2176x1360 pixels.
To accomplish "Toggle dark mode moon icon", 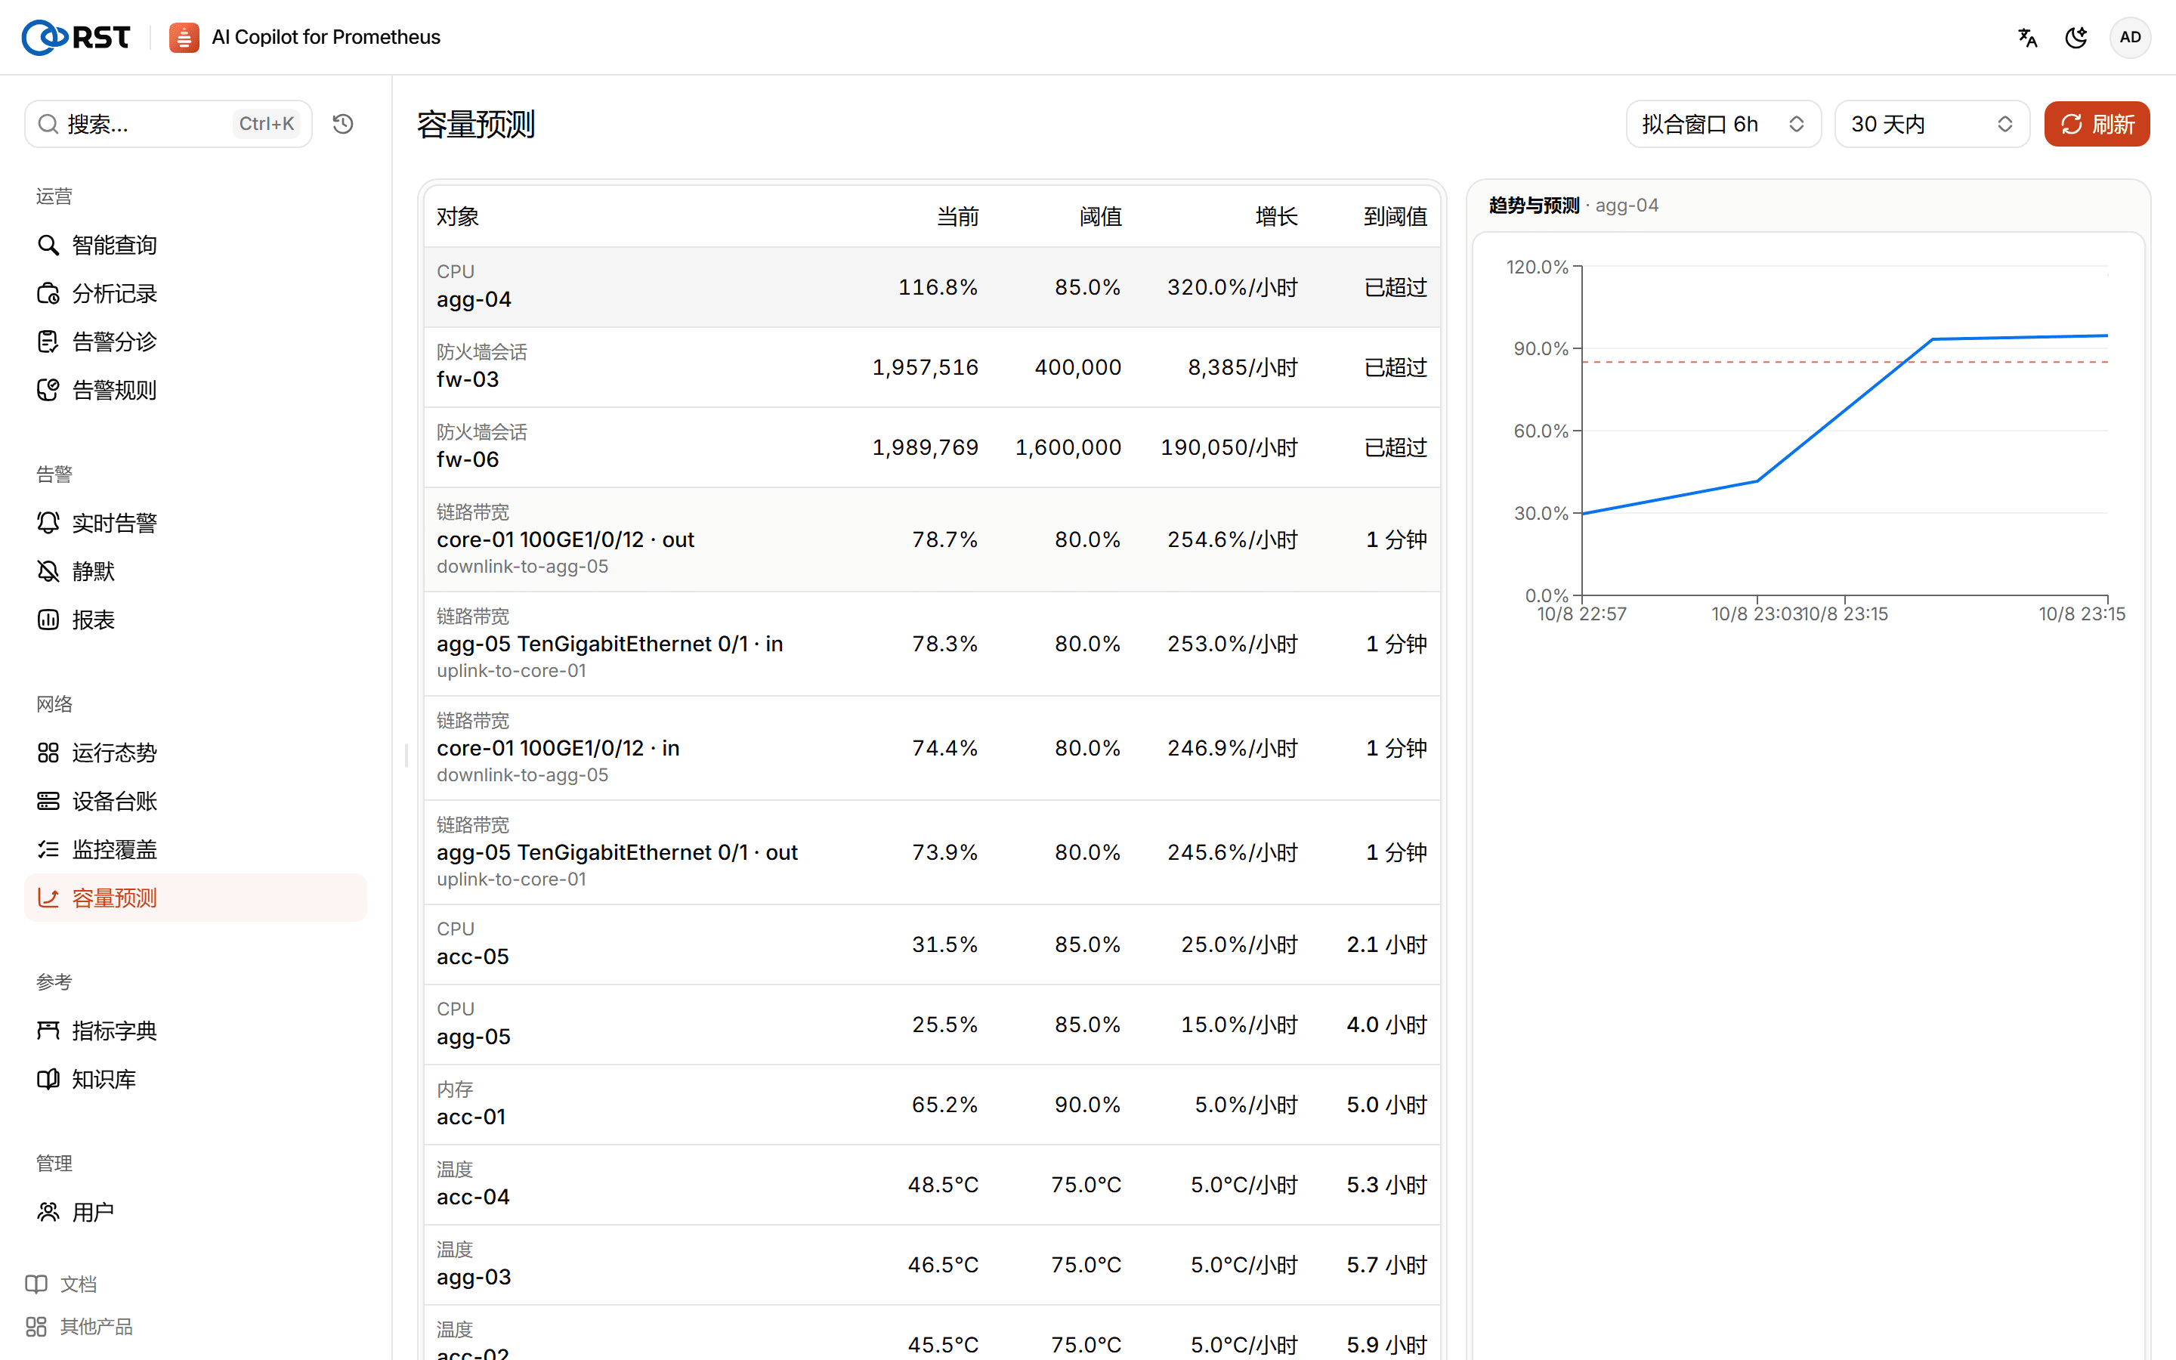I will (x=2076, y=38).
